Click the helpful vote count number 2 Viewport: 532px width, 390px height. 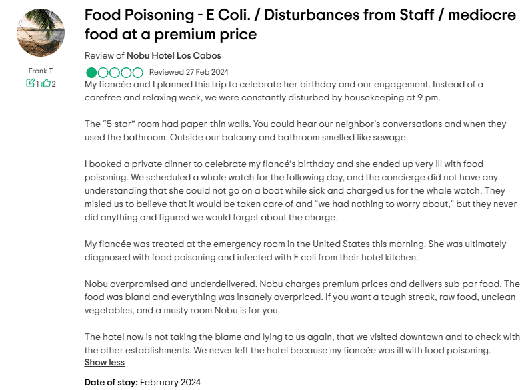coord(53,83)
